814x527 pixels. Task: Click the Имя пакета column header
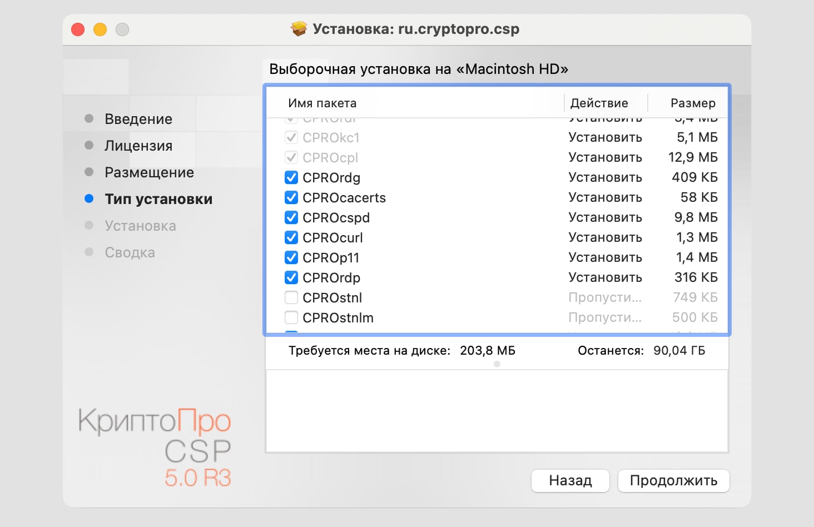pos(322,103)
